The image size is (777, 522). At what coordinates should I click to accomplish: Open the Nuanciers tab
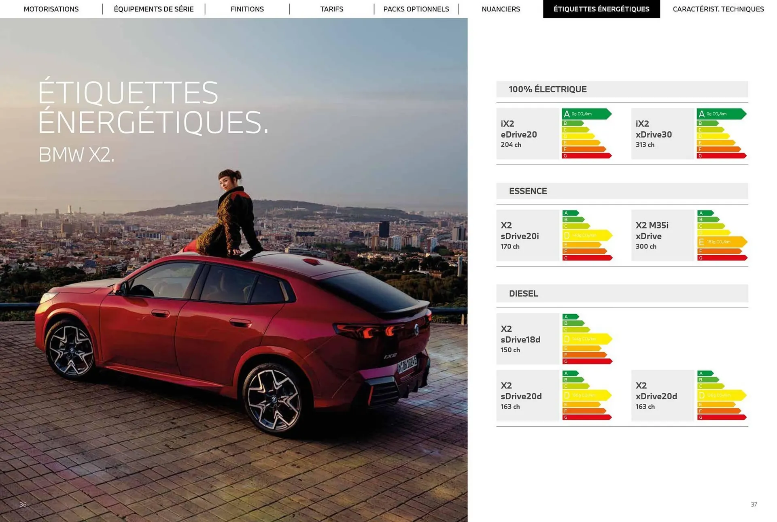pos(501,9)
